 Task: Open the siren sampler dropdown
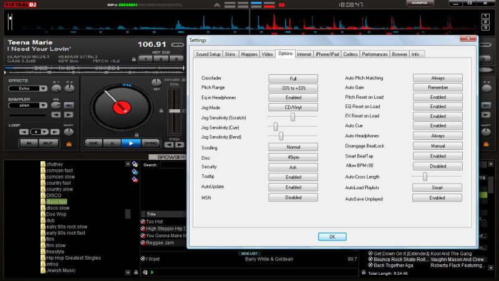[43, 106]
